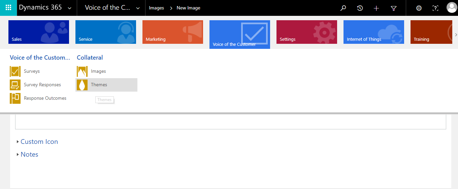Open the user profile avatar
The height and width of the screenshot is (189, 458).
click(452, 8)
